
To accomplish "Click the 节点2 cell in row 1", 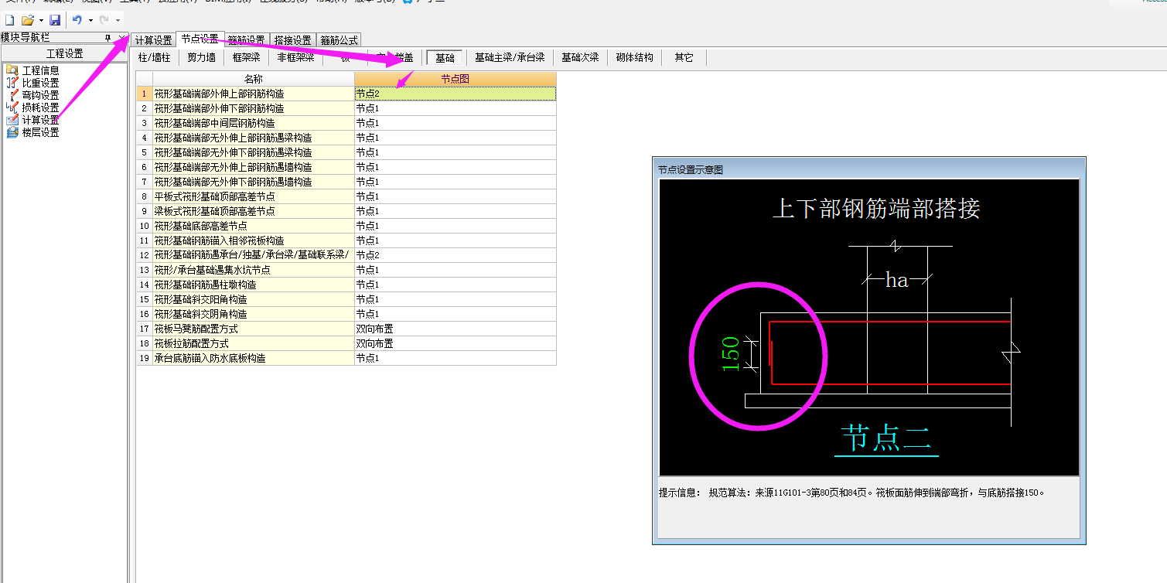I will pos(455,94).
